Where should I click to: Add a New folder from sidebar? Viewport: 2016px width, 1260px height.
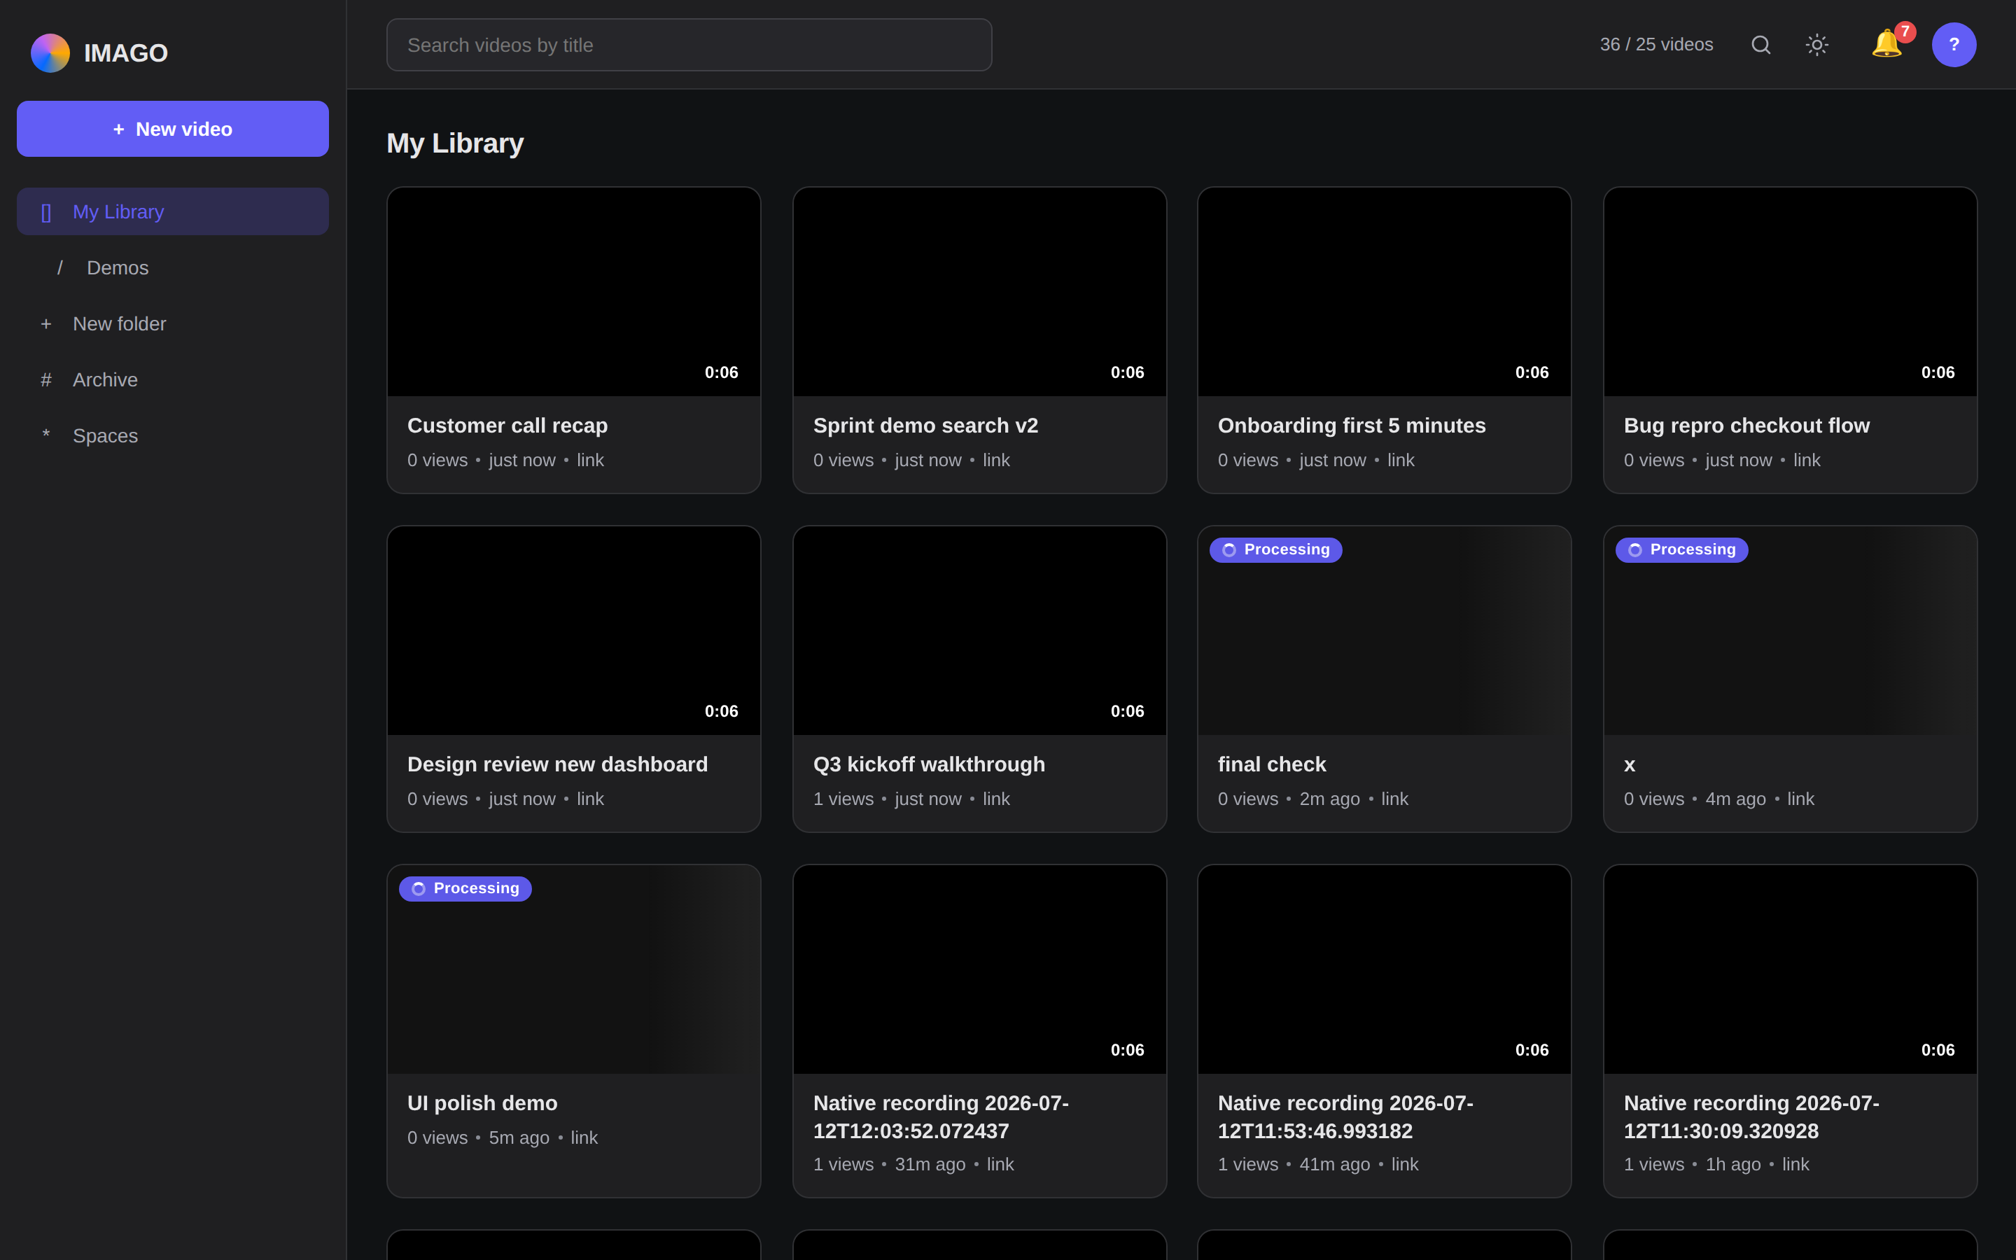(x=172, y=323)
